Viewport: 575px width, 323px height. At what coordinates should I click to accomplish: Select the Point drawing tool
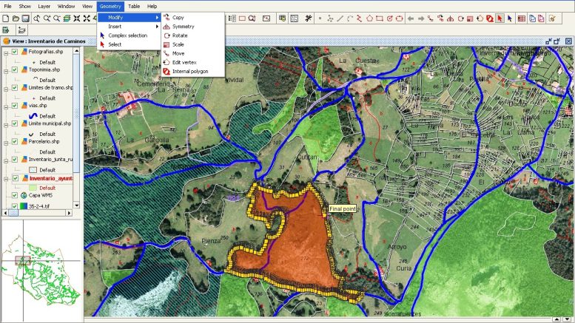(320, 18)
